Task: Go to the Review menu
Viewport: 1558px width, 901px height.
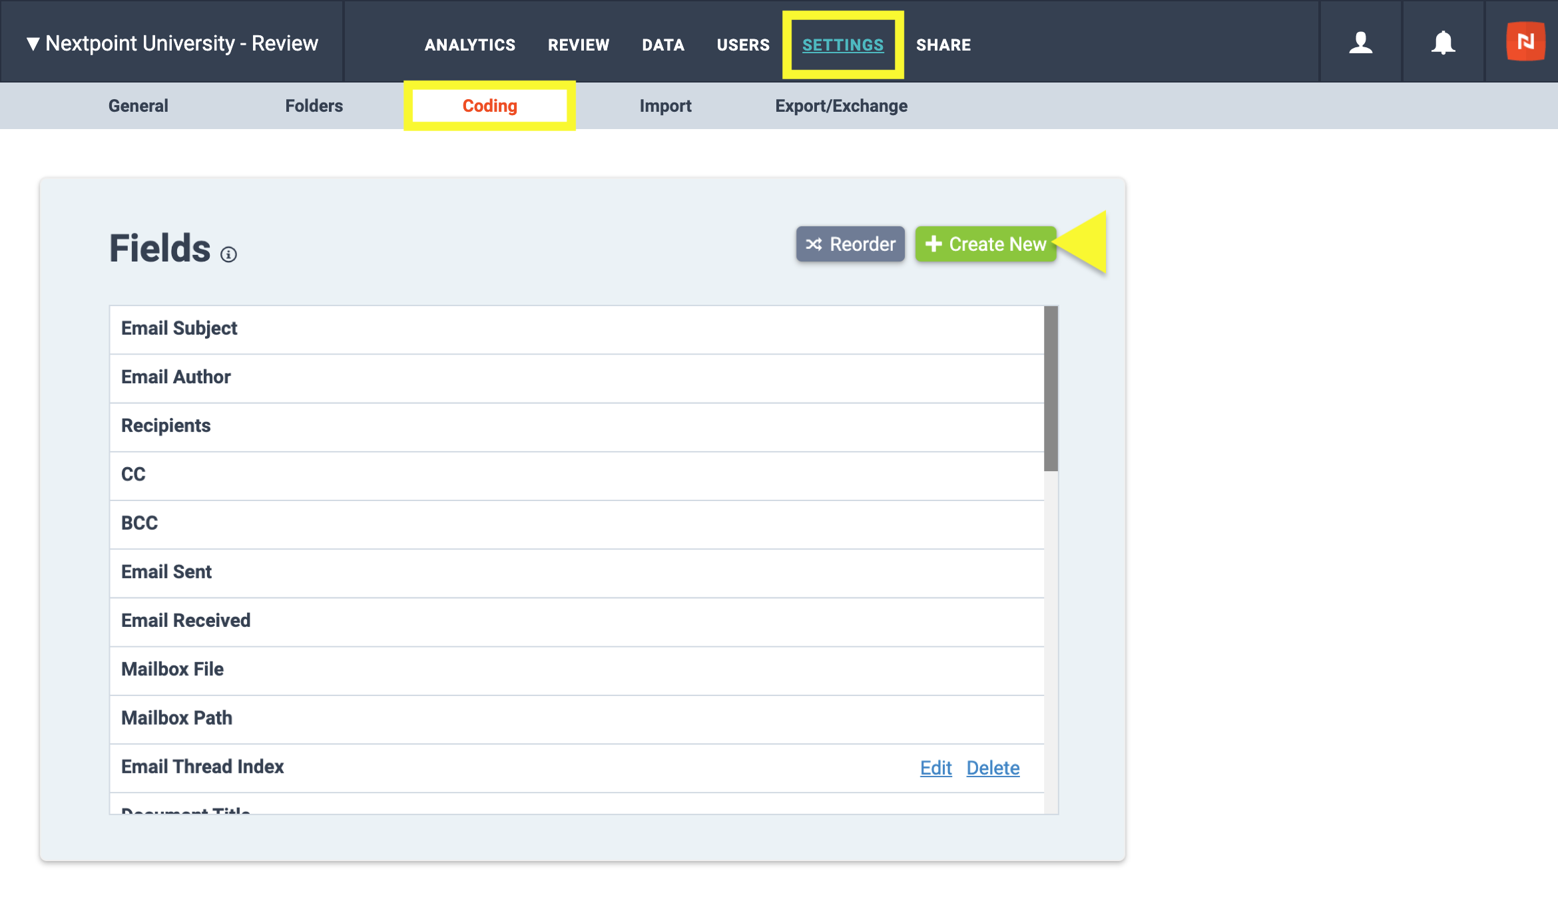Action: (x=579, y=45)
